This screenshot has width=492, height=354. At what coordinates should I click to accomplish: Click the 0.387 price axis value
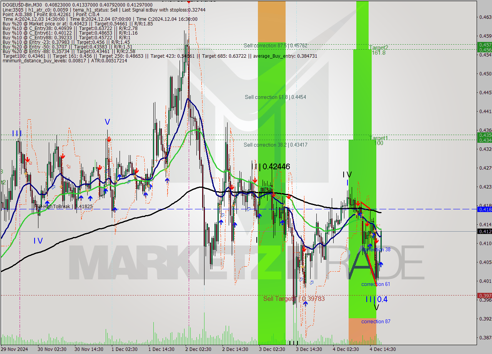(485, 337)
